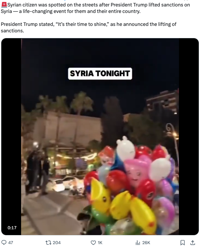
Task: Click the 0:17 video duration label
Action: [x=12, y=228]
